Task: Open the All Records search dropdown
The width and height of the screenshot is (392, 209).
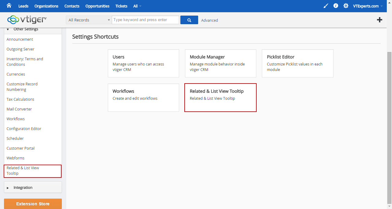Action: tap(89, 20)
